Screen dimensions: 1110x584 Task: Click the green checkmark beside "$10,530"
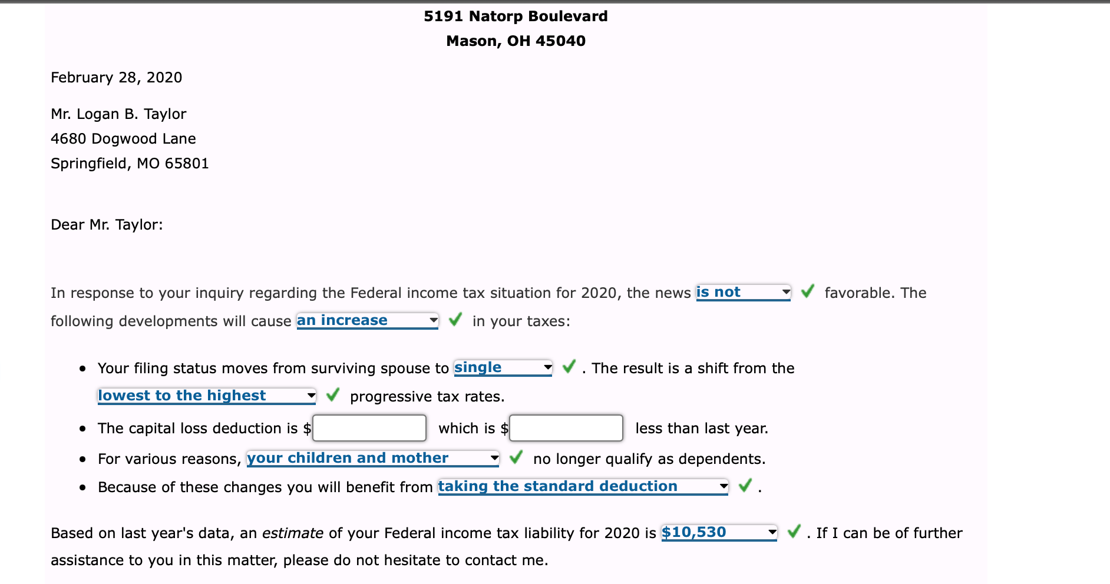(x=794, y=531)
